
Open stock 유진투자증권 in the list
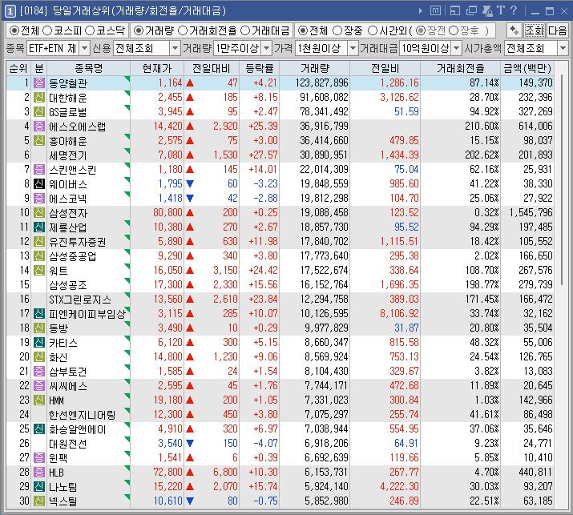coord(78,241)
